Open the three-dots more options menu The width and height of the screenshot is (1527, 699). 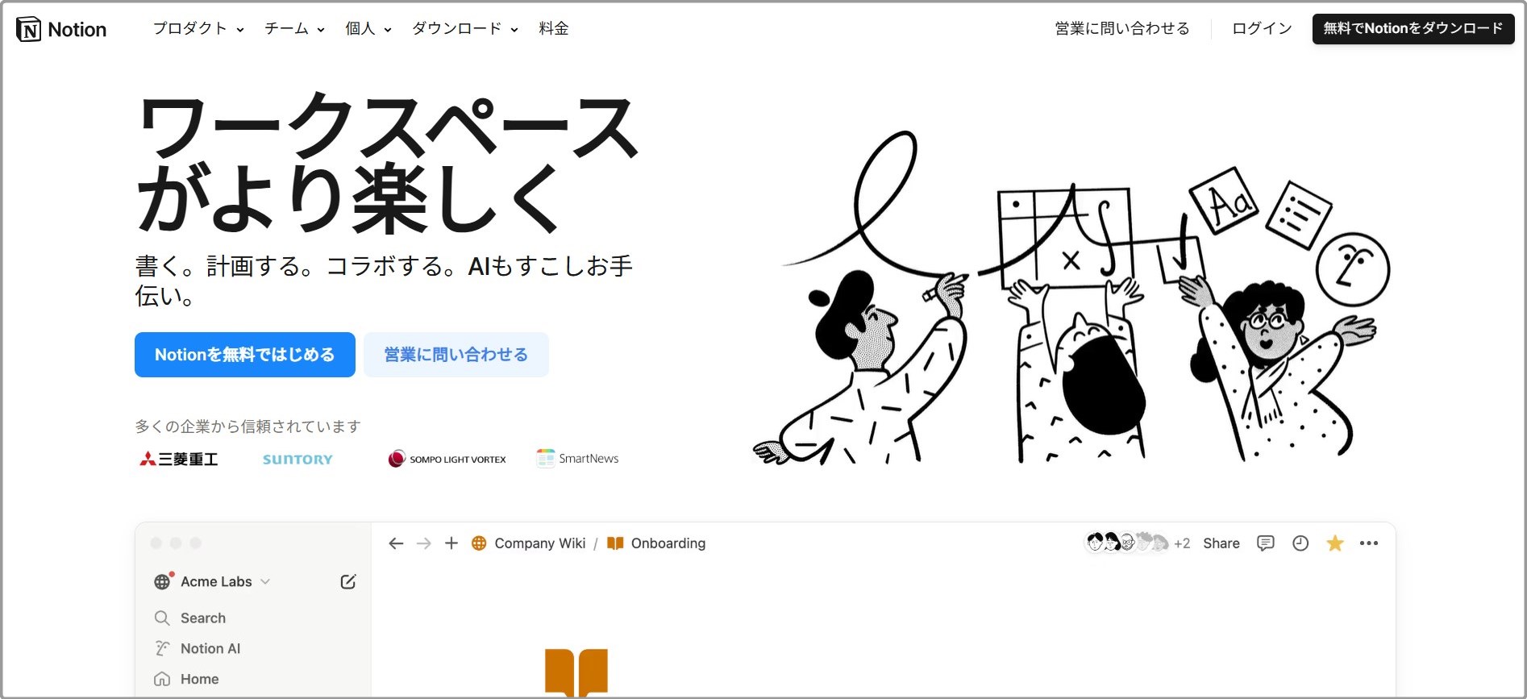(x=1369, y=543)
